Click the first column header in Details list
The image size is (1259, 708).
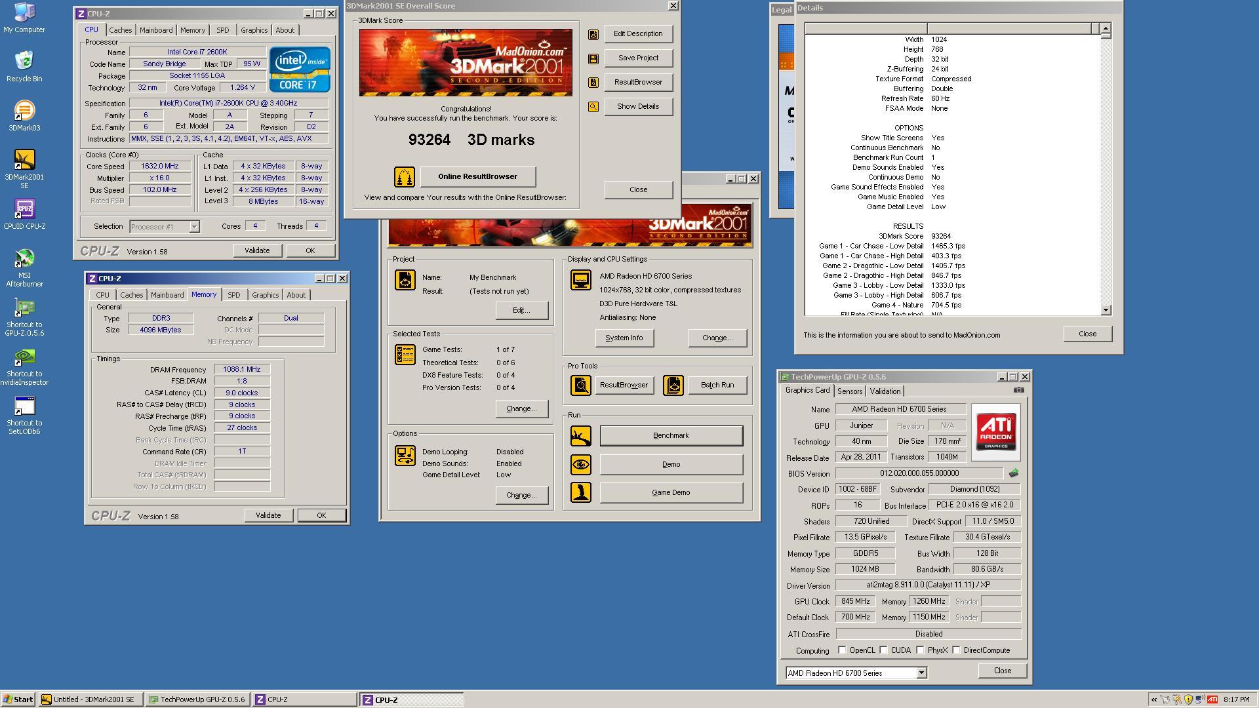pos(866,28)
